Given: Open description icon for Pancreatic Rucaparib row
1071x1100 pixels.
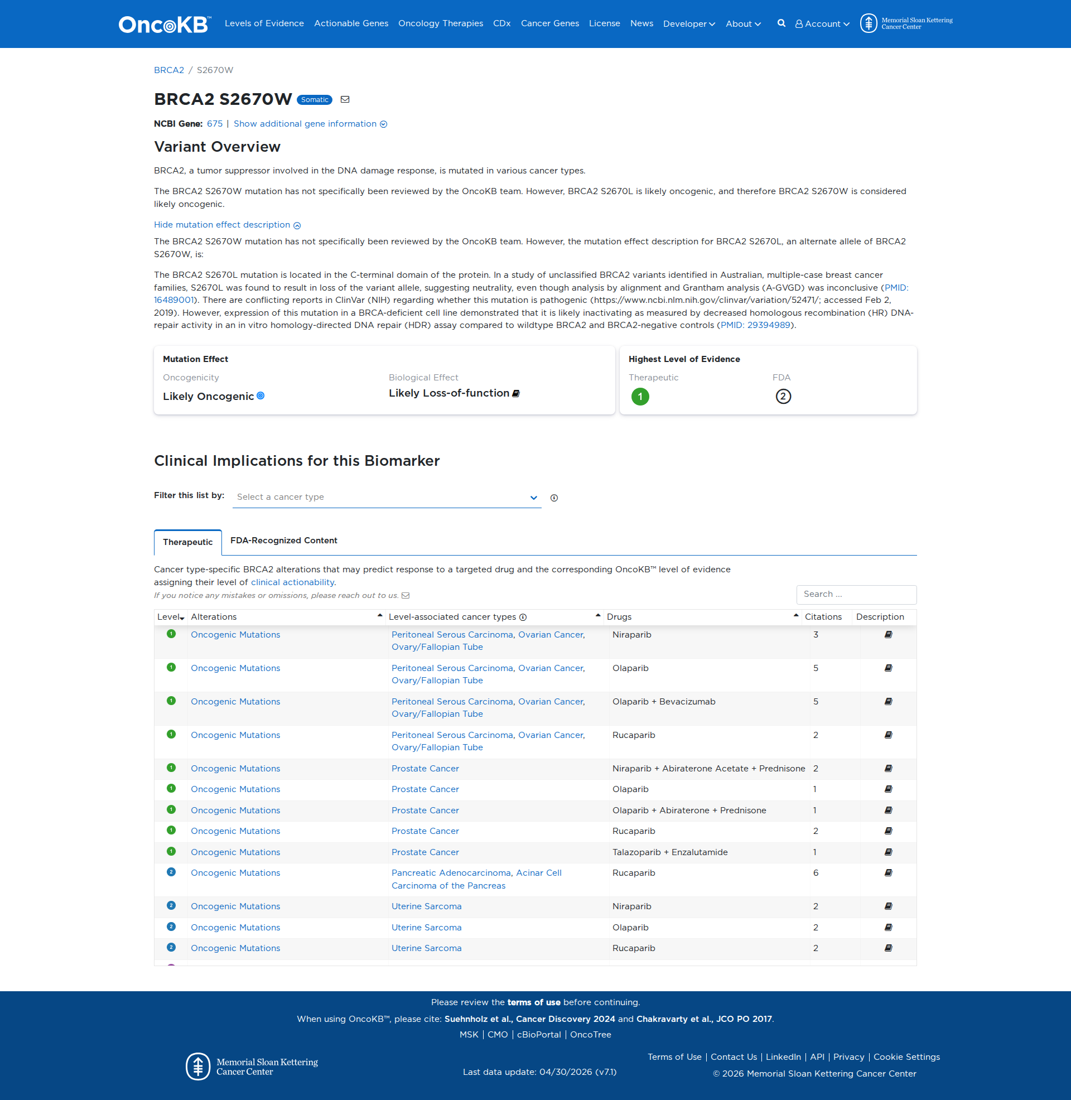Looking at the screenshot, I should coord(888,873).
